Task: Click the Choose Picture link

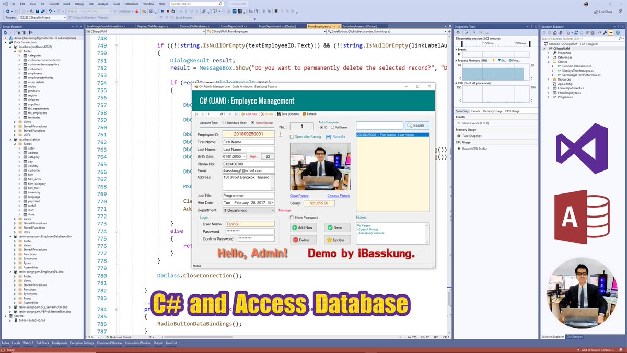Action: [339, 196]
